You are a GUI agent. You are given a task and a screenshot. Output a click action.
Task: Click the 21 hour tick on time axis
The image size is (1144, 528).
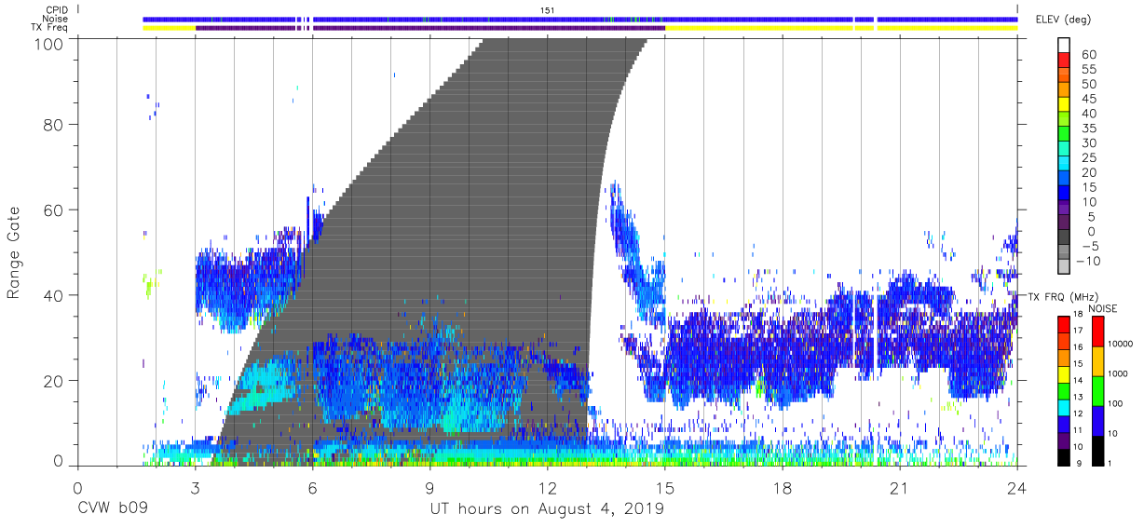899,488
